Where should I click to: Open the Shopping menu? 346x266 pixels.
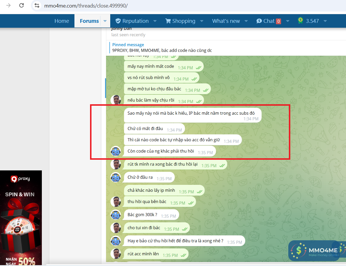click(184, 21)
